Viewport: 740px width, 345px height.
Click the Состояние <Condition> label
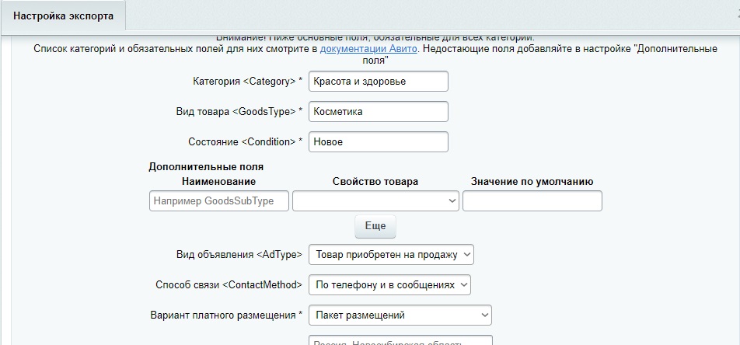click(245, 142)
